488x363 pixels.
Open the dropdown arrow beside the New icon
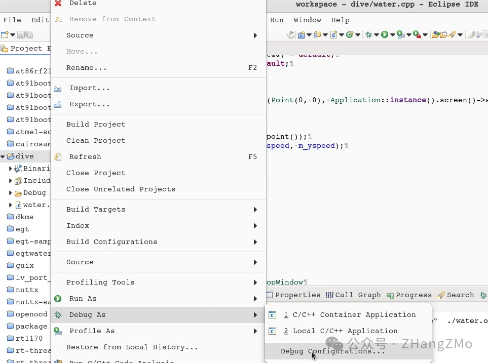(13, 35)
